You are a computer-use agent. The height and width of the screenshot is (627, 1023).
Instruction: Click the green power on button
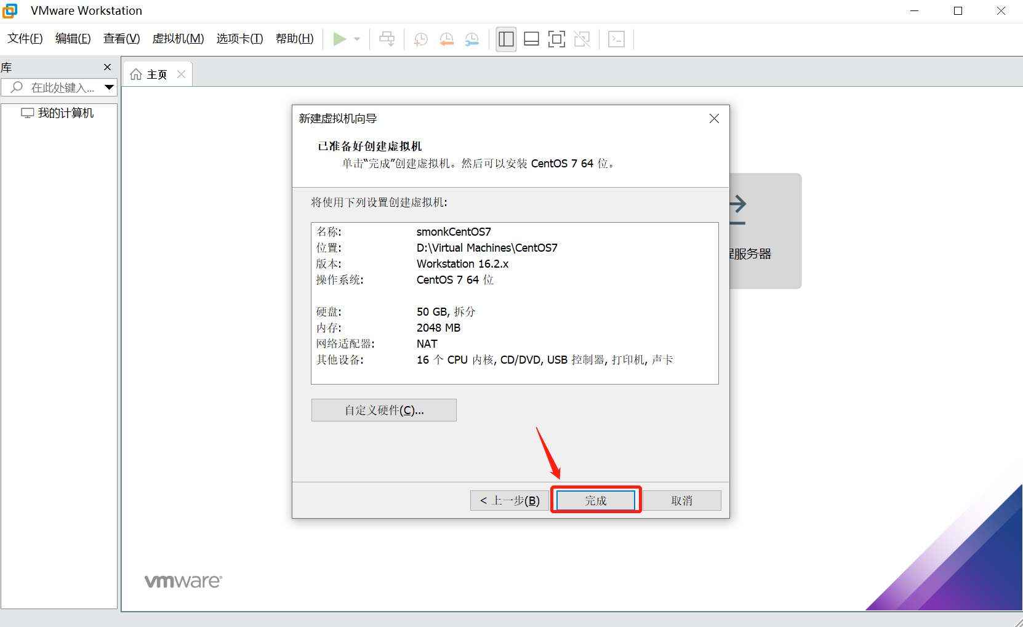tap(340, 39)
